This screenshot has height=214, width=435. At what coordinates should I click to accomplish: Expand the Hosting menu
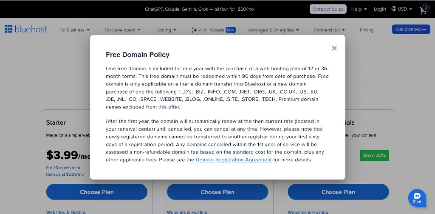[166, 30]
